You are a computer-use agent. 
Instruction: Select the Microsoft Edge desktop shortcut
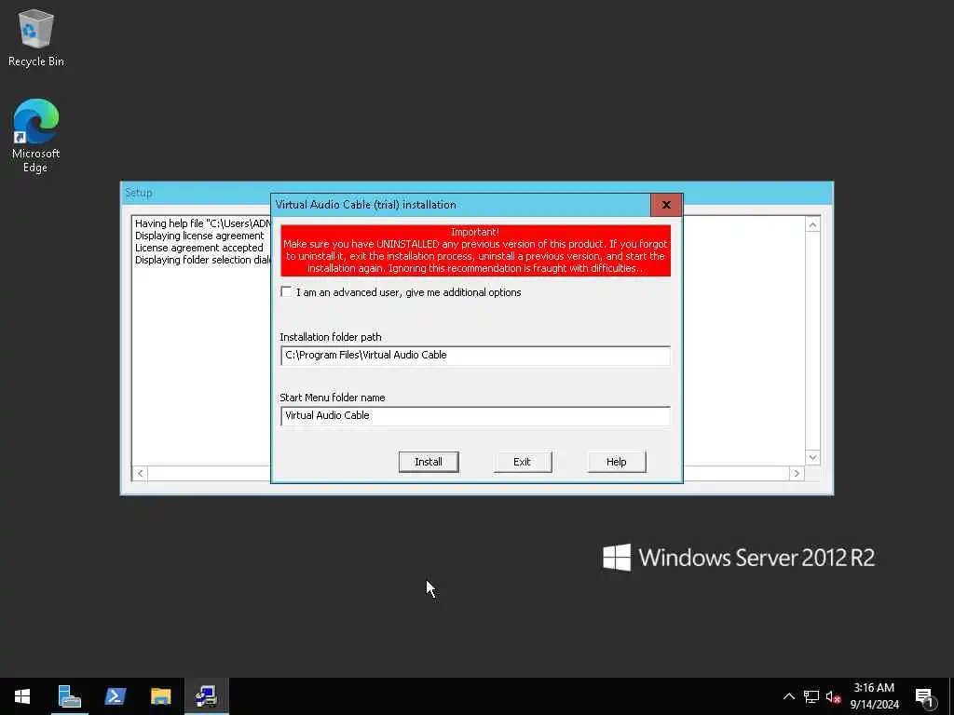click(36, 136)
